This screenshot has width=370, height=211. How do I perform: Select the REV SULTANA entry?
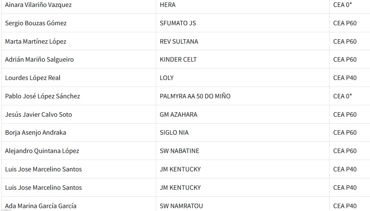point(179,42)
